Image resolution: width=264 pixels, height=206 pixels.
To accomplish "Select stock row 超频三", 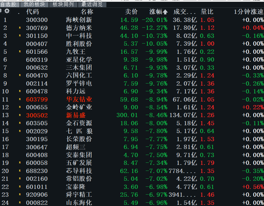I will (x=132, y=147).
